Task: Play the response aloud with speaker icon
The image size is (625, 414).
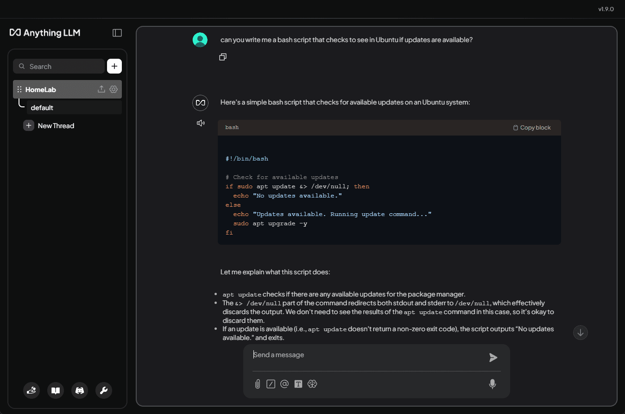Action: pos(201,123)
